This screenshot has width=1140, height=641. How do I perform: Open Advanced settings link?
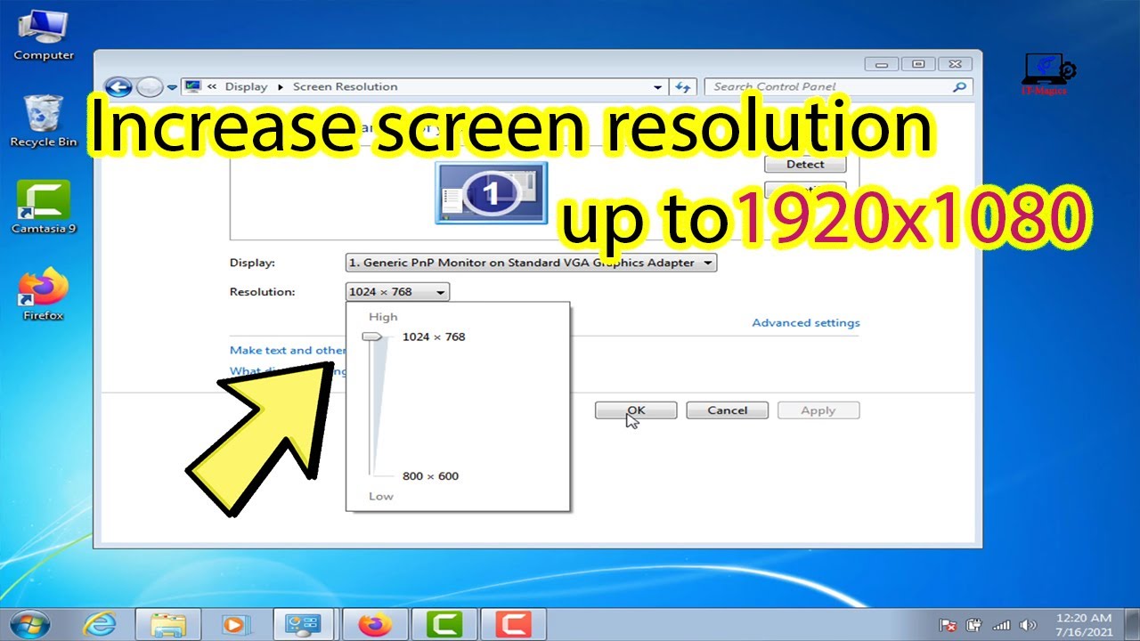(x=806, y=322)
